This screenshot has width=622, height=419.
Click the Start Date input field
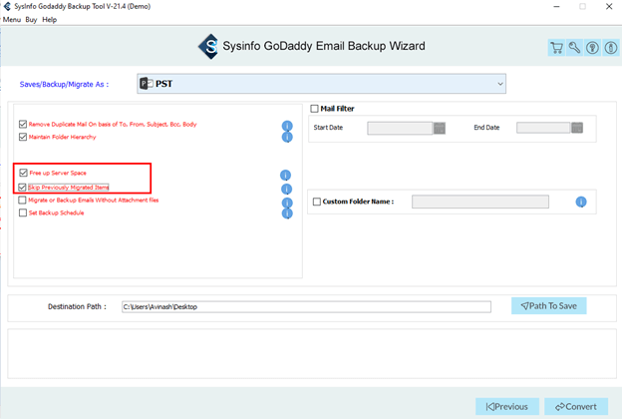(400, 128)
